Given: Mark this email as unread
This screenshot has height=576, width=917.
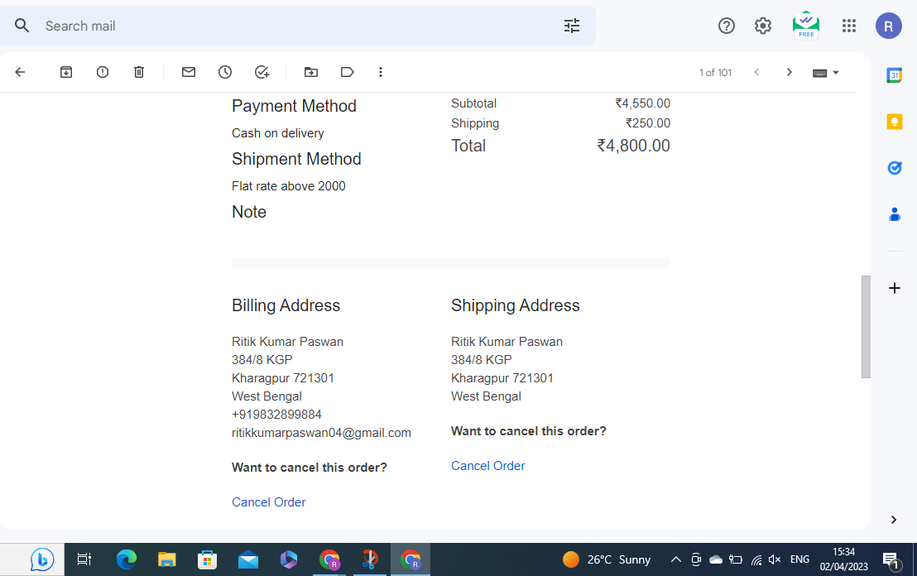Looking at the screenshot, I should (189, 72).
